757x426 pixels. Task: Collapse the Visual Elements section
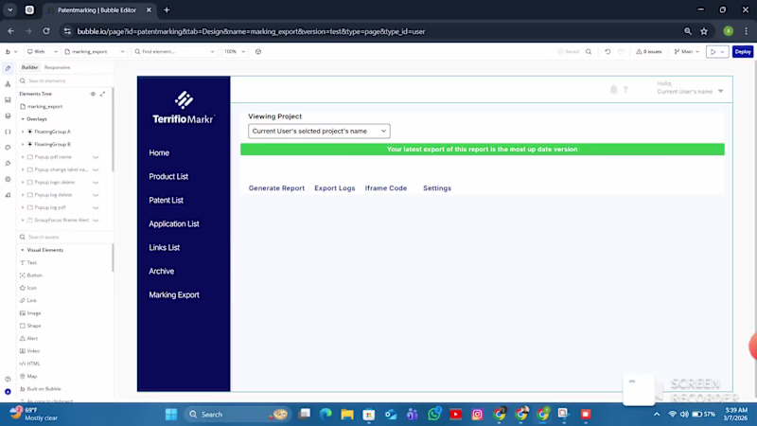click(x=22, y=250)
